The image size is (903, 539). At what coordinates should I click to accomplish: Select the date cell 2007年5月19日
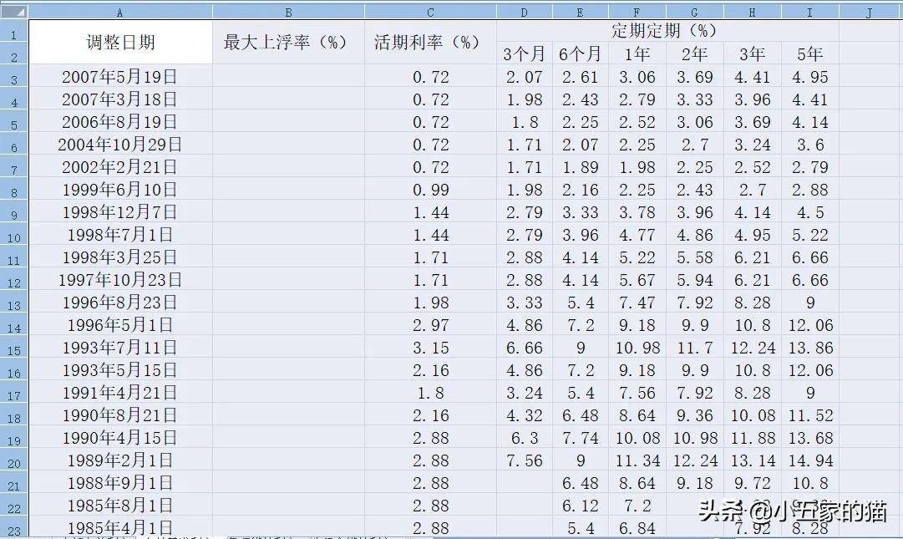120,76
